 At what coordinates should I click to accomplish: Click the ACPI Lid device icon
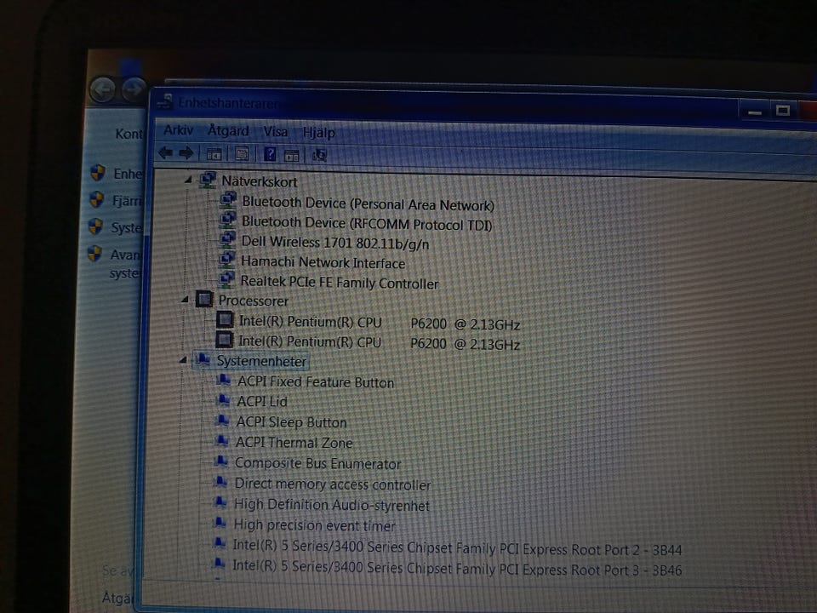click(222, 400)
